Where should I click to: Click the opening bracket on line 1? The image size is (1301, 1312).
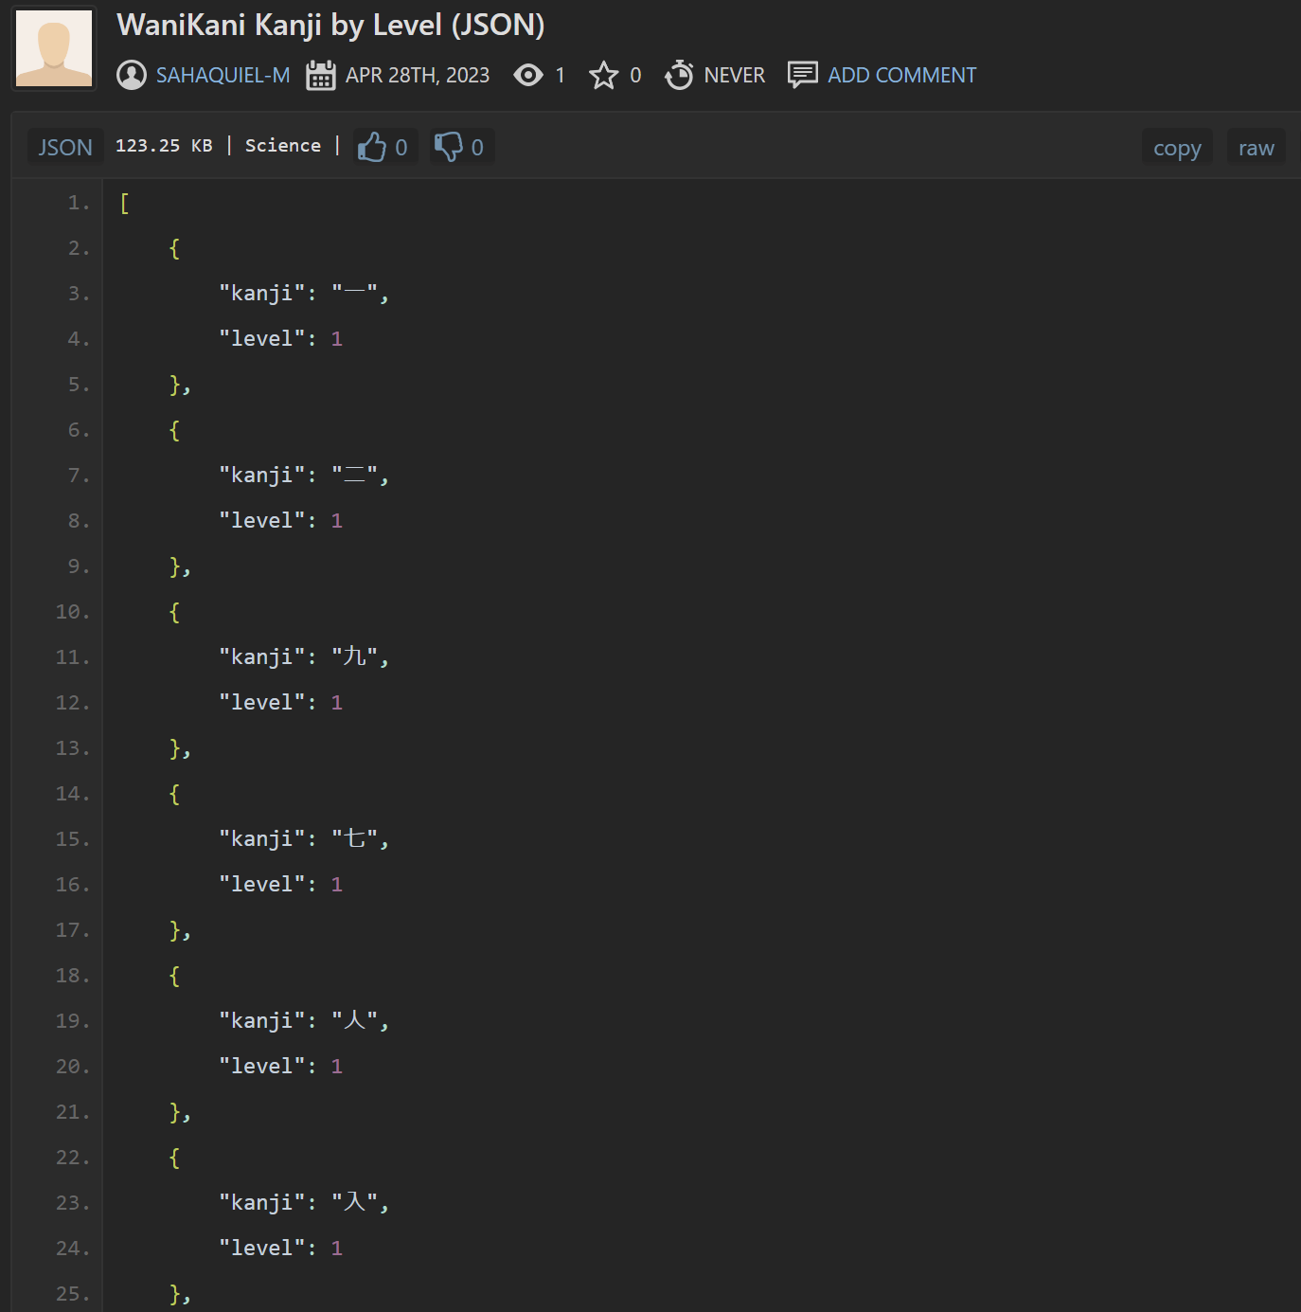(124, 203)
